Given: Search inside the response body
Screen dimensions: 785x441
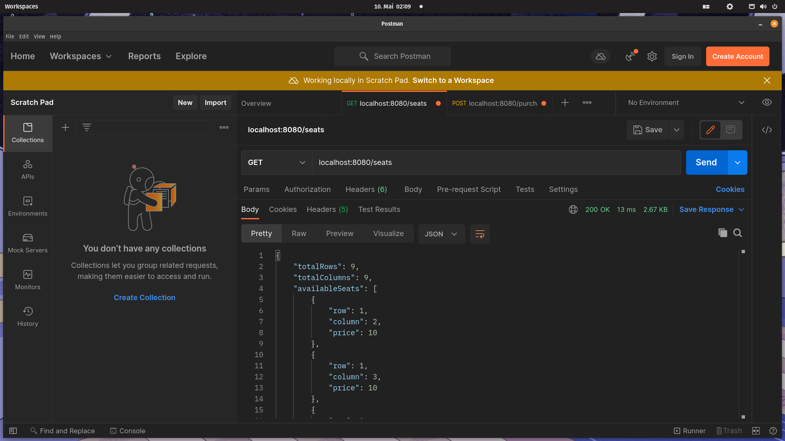Looking at the screenshot, I should tap(737, 233).
